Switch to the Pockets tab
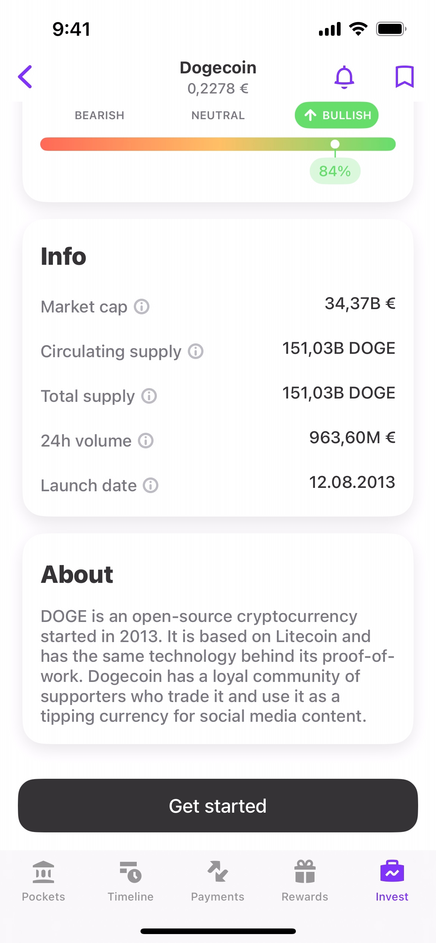The width and height of the screenshot is (436, 943). pos(43,881)
